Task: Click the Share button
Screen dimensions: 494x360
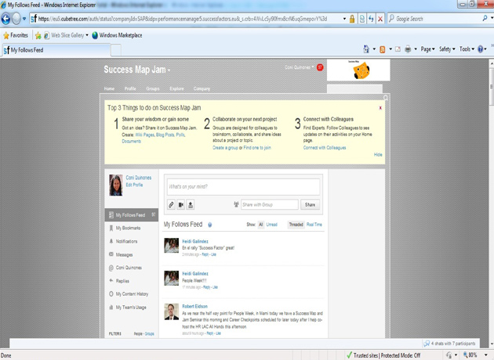Action: click(x=310, y=205)
